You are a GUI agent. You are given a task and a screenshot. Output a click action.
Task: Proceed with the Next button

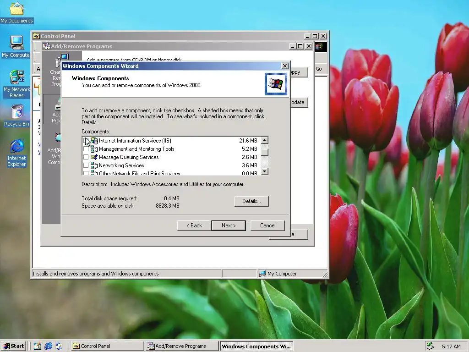point(229,225)
